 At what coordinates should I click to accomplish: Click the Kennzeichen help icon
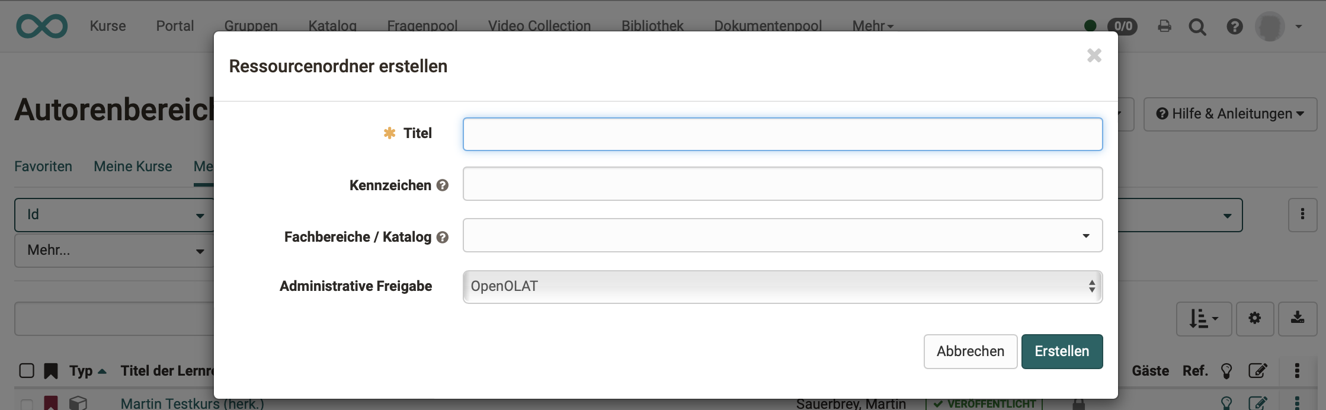(x=443, y=185)
